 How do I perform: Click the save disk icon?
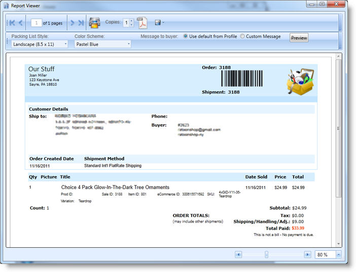[x=158, y=23]
